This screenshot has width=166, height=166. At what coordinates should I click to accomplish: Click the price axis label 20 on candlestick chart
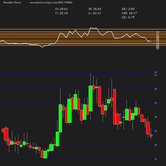click(156, 145)
